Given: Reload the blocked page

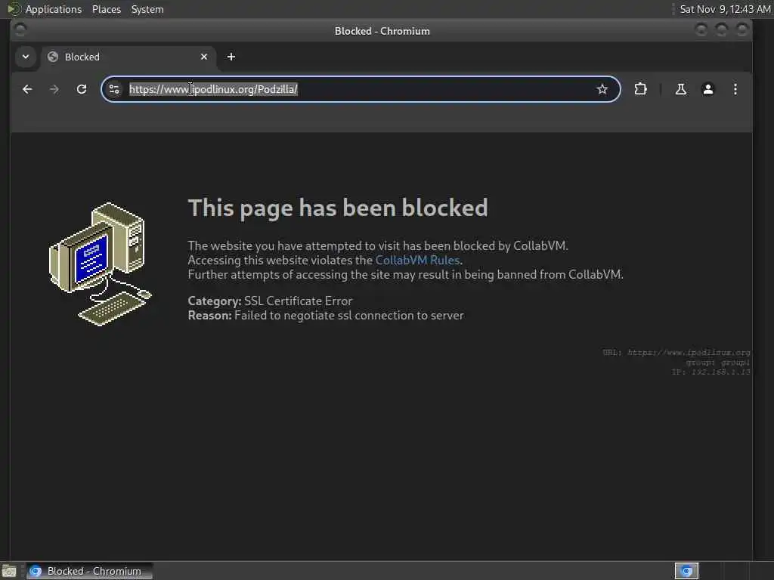Looking at the screenshot, I should point(82,89).
